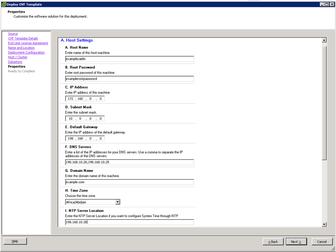
Task: Cancel the OVF template deployment
Action: [x=321, y=241]
